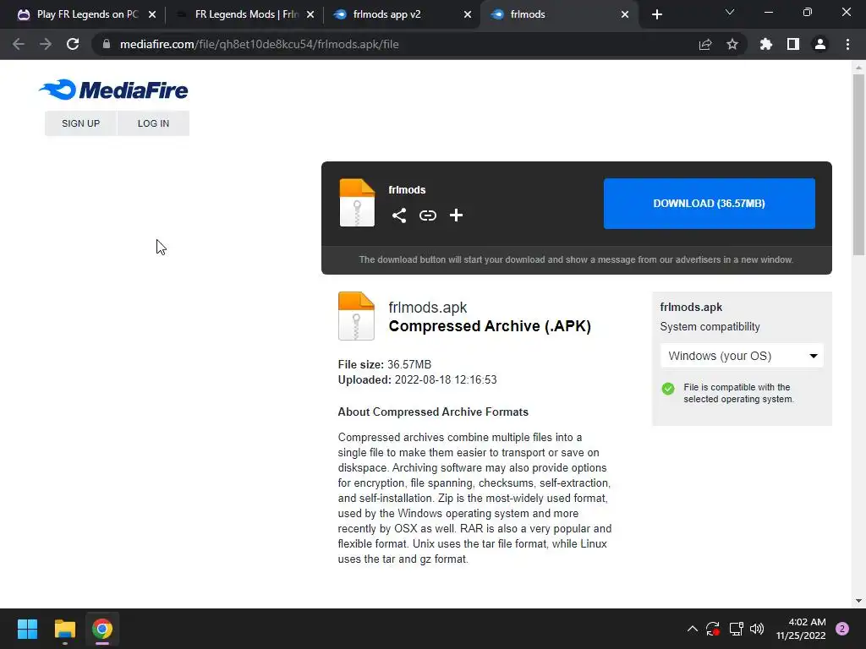Open taskbar clock and date
Viewport: 866px width, 649px height.
(801, 629)
